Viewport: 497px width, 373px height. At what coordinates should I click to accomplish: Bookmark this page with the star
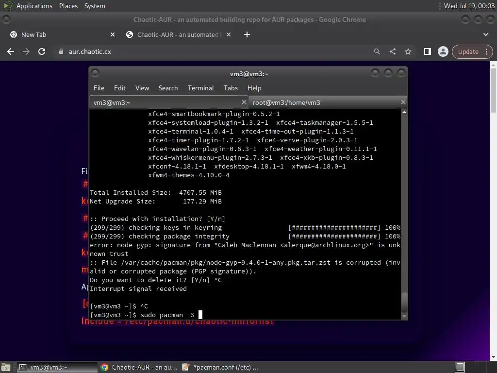click(408, 51)
